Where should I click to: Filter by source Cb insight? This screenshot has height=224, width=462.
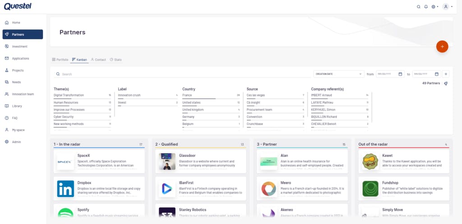276,103
